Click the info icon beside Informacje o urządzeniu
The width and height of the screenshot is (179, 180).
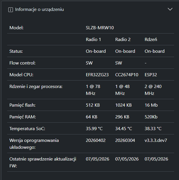(x=11, y=10)
